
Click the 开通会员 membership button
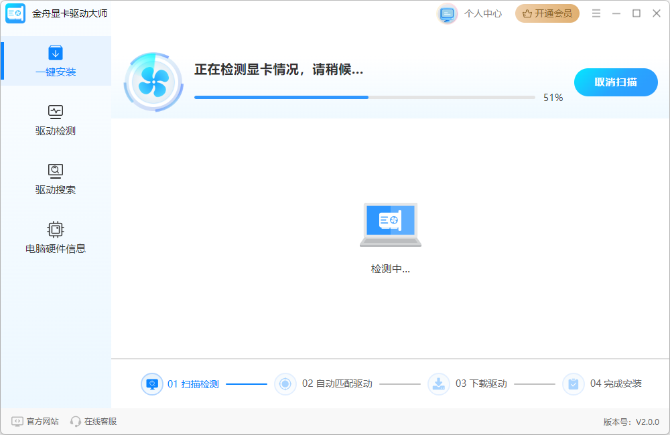[547, 13]
